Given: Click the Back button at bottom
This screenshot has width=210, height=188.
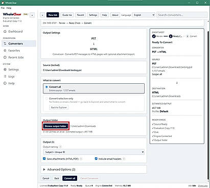Looking at the screenshot, I should point(57,178).
